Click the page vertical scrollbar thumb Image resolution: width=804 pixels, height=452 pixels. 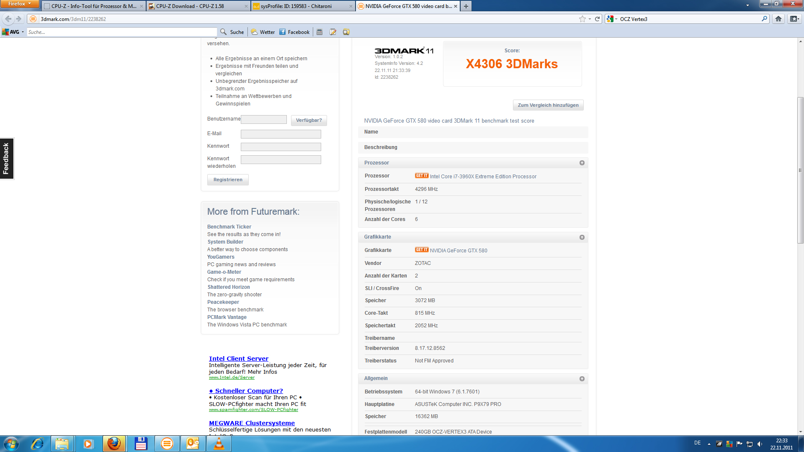[800, 170]
